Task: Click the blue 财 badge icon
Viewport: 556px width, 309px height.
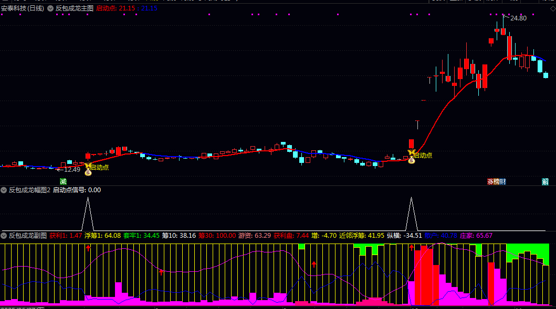Action: coord(502,182)
